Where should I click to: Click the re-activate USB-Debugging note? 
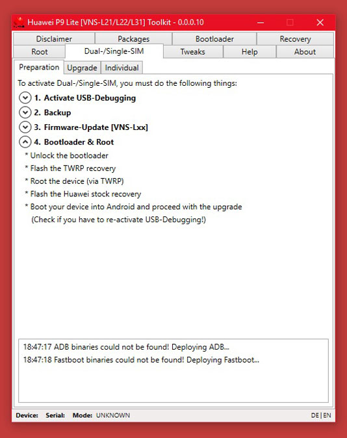pos(118,220)
